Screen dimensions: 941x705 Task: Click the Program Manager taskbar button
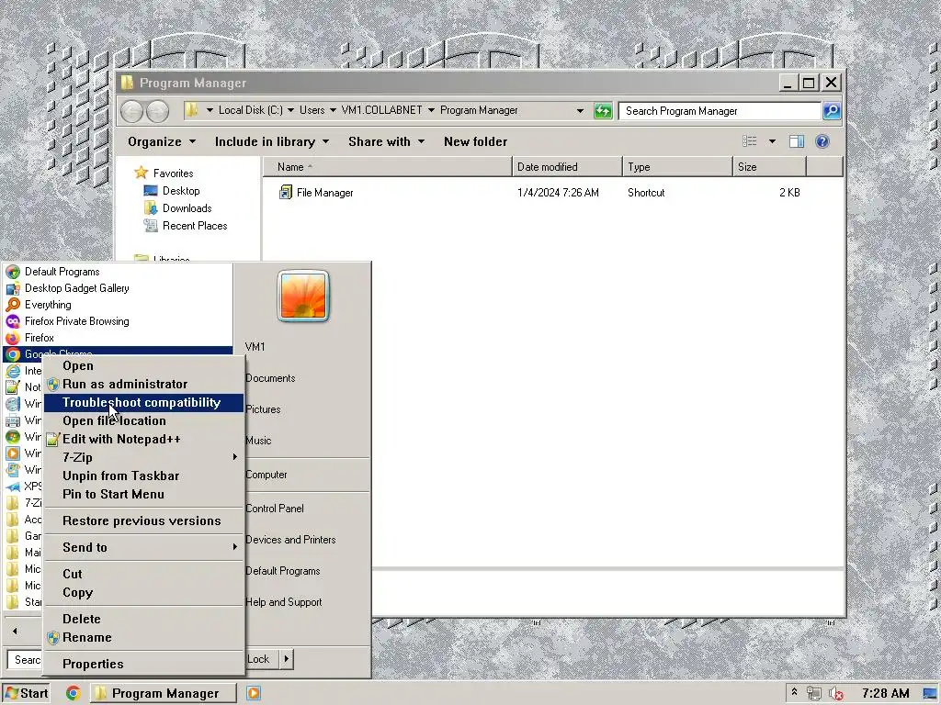tap(164, 693)
